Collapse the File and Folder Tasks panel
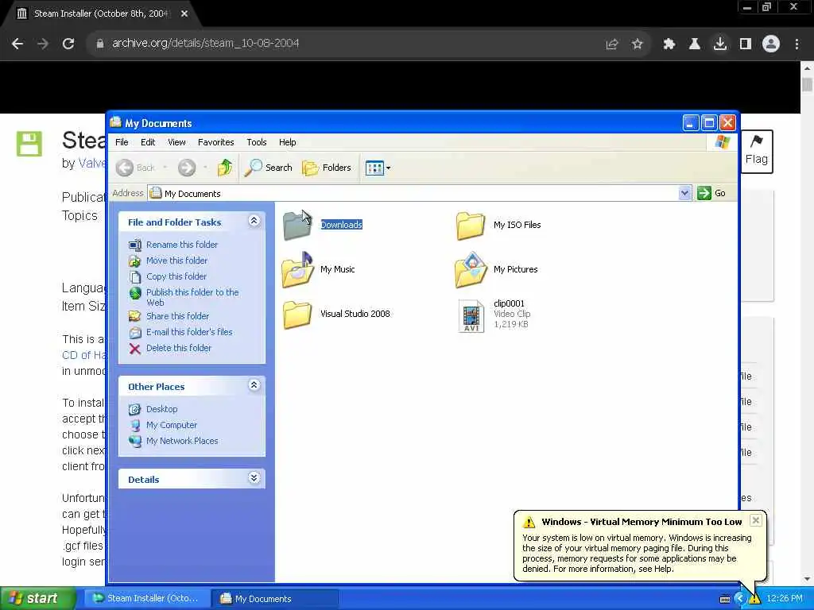 [254, 221]
